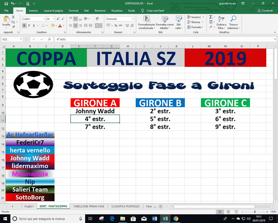Viewport: 278px width, 223px height.
Task: Click the Clear eraser icon in Modifica
Action: tap(211, 27)
